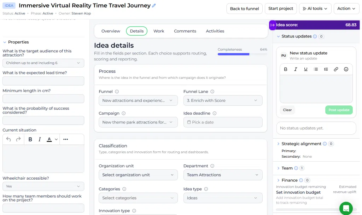Open the Funnel Lane dropdown
This screenshot has width=362, height=215.
pos(223,100)
